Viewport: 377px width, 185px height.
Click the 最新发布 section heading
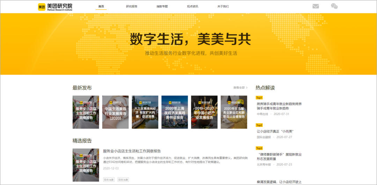pos(82,88)
